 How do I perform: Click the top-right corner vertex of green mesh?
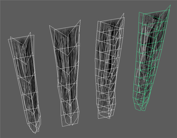(x=170, y=5)
